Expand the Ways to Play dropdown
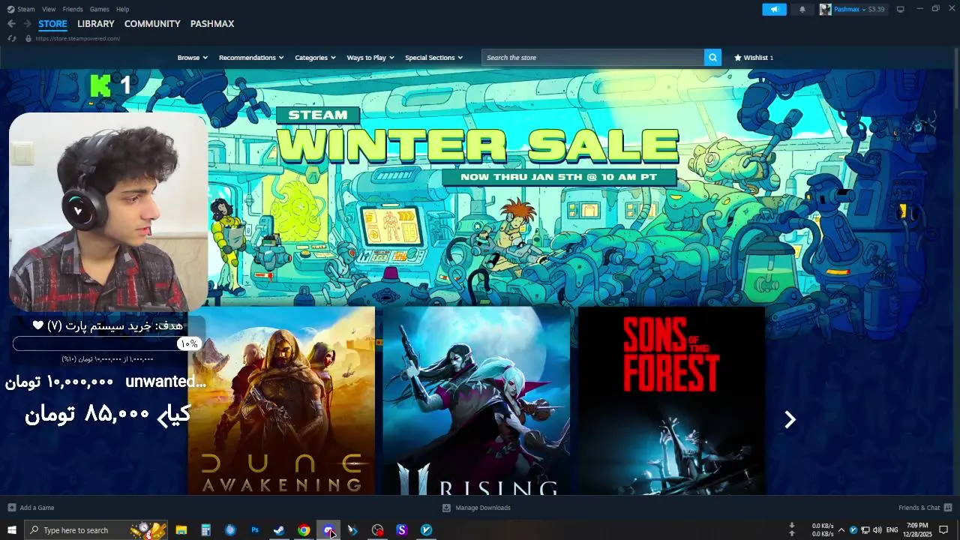 point(370,58)
